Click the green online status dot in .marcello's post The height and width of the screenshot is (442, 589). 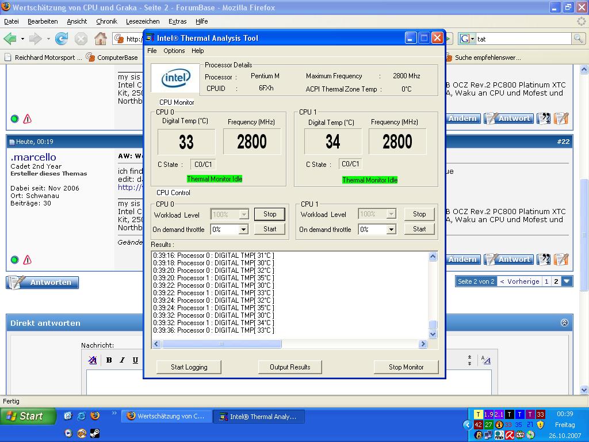pyautogui.click(x=14, y=260)
